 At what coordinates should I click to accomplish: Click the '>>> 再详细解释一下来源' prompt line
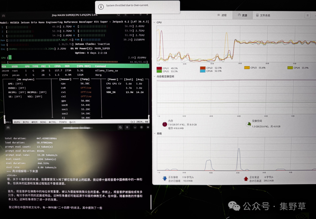tap(22, 171)
